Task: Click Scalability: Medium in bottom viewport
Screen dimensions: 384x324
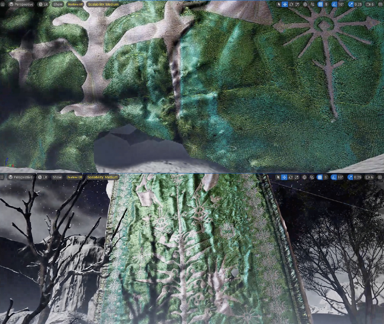Action: [x=102, y=177]
